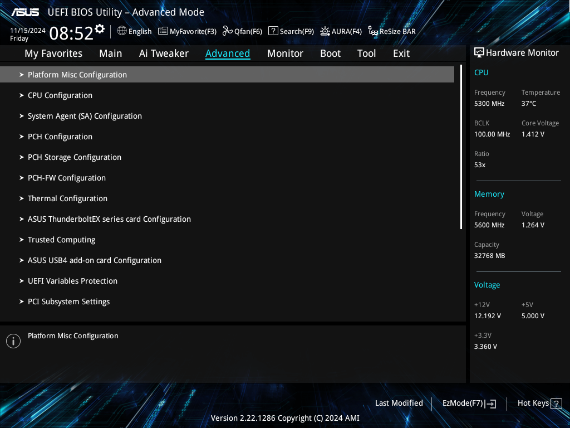The width and height of the screenshot is (570, 428).
Task: Click the Hot Keys question mark icon
Action: coord(556,403)
